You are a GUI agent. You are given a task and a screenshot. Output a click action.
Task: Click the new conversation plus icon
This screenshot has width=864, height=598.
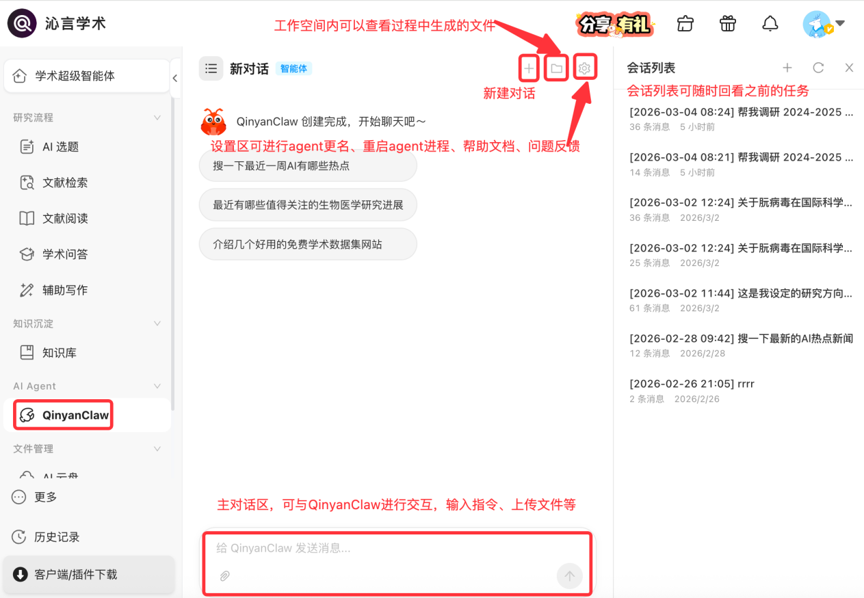pyautogui.click(x=528, y=68)
